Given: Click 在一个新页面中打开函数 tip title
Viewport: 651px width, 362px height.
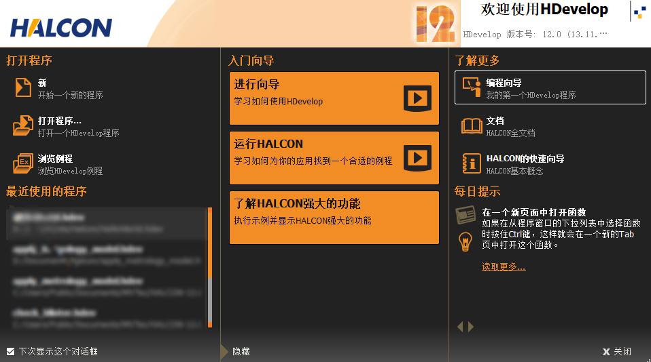Looking at the screenshot, I should [x=534, y=212].
